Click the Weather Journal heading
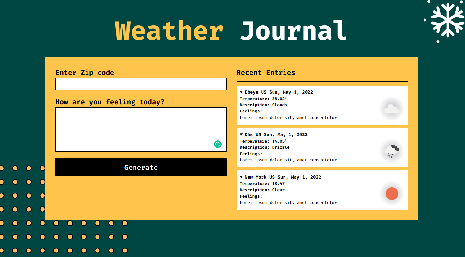Screen dimensions: 465x257 coord(231,31)
